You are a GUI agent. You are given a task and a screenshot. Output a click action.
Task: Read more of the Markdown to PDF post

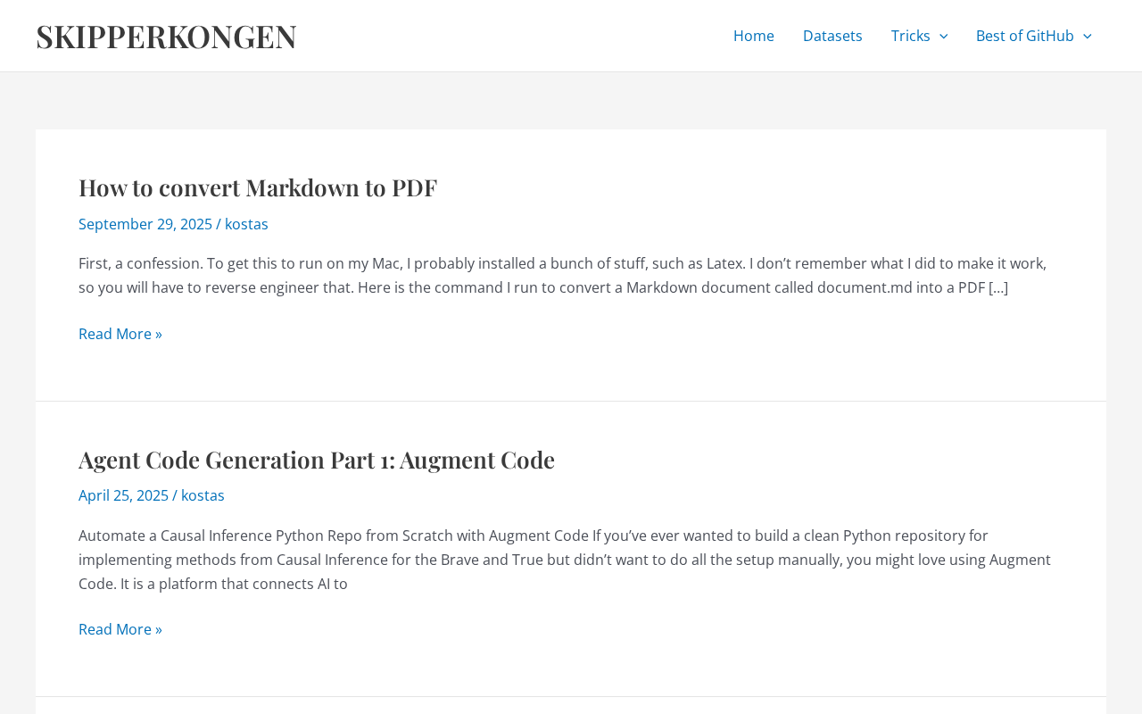(x=120, y=334)
